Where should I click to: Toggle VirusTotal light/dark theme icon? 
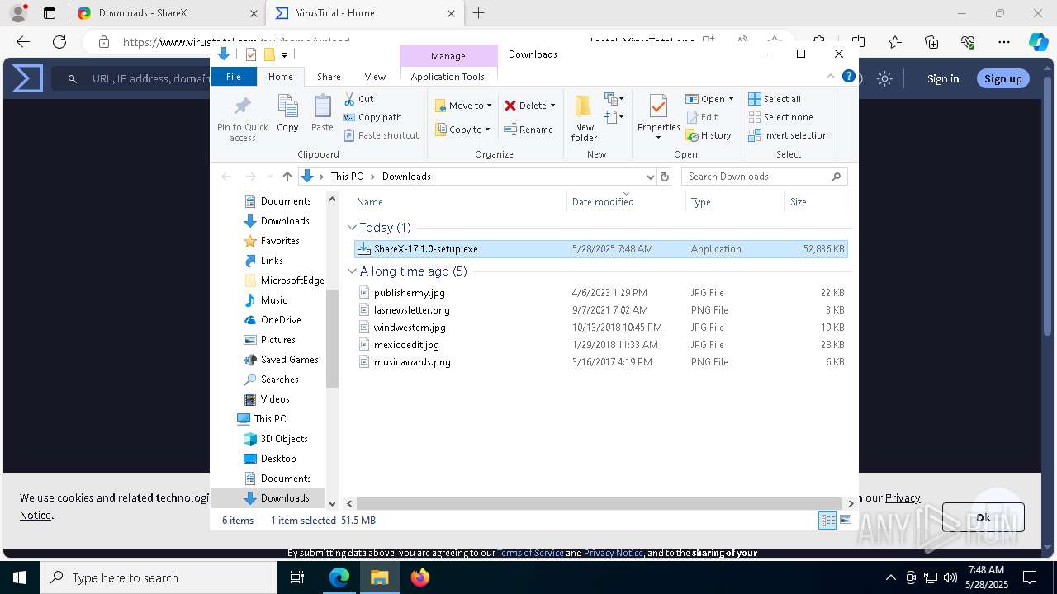884,78
